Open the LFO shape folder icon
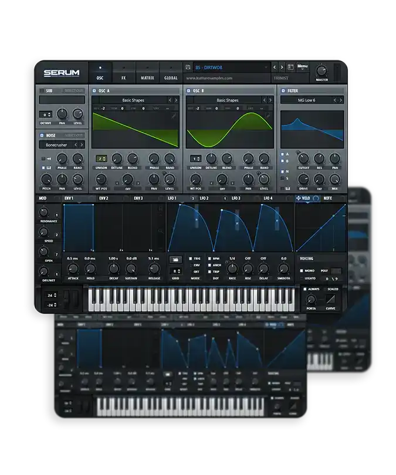Image resolution: width=396 pixels, height=475 pixels. [175, 259]
